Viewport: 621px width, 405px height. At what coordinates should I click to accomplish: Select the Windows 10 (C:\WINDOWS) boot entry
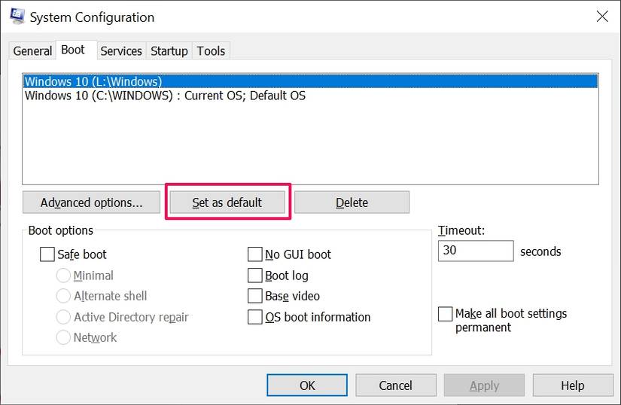165,96
